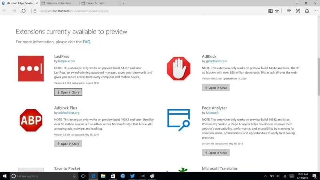This screenshot has height=180, width=320.
Task: Open network status tray icon
Action: click(285, 176)
